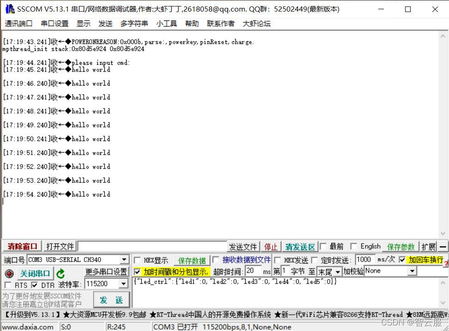This screenshot has height=331, width=449.
Task: Click the 保存数据 button
Action: (192, 261)
